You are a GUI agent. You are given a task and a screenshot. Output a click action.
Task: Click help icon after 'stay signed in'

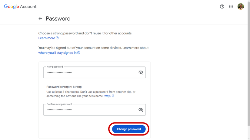(x=78, y=53)
